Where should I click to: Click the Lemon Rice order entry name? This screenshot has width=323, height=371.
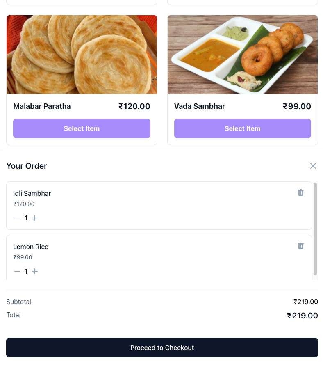pos(31,247)
